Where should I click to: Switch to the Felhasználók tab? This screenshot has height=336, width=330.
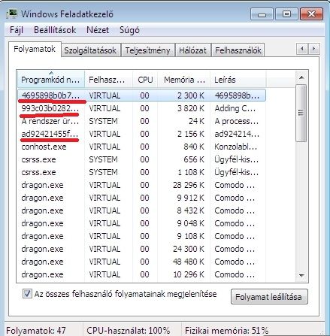tap(238, 50)
